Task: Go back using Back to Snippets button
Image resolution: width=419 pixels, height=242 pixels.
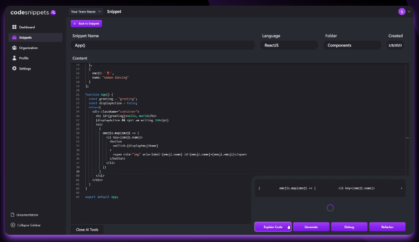Action: coord(86,23)
